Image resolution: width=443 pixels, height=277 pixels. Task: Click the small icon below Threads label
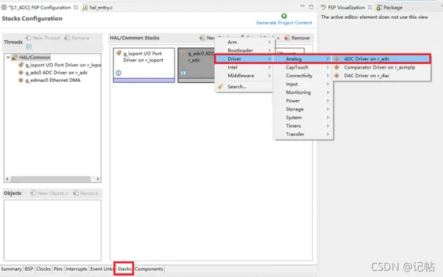(29, 46)
